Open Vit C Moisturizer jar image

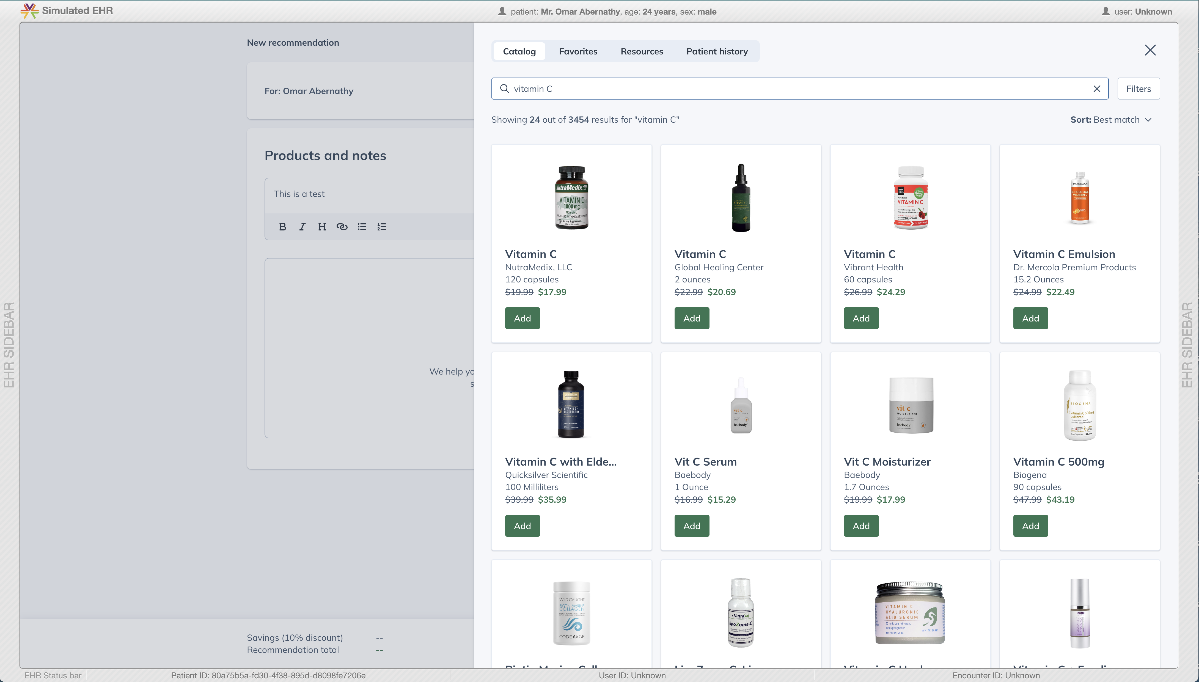[x=911, y=405]
